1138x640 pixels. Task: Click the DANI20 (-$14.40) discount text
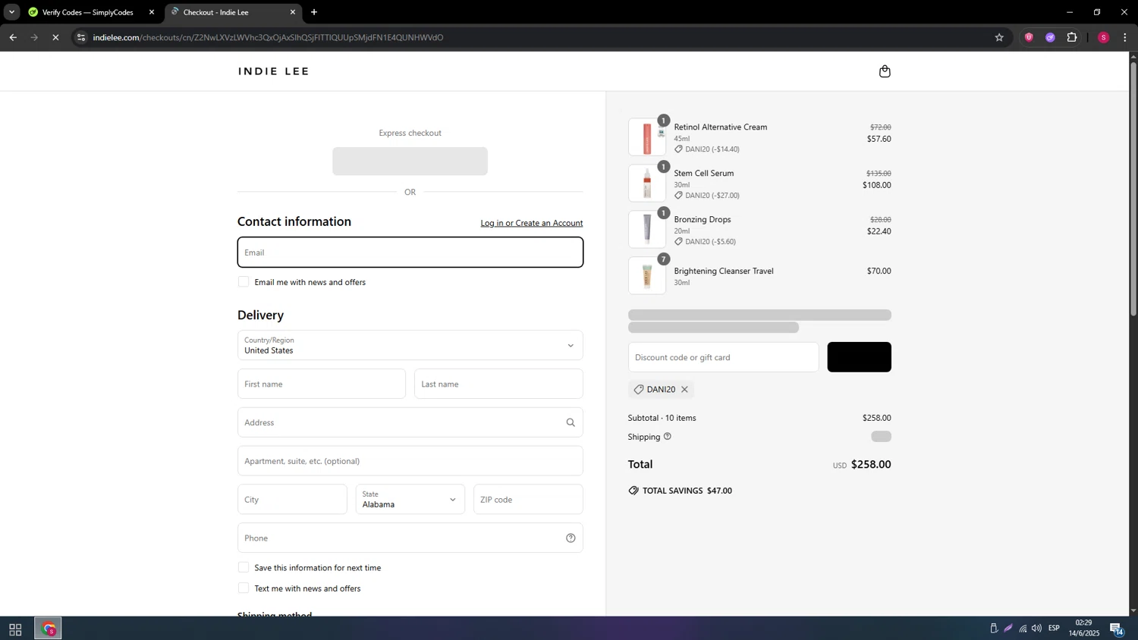click(712, 149)
